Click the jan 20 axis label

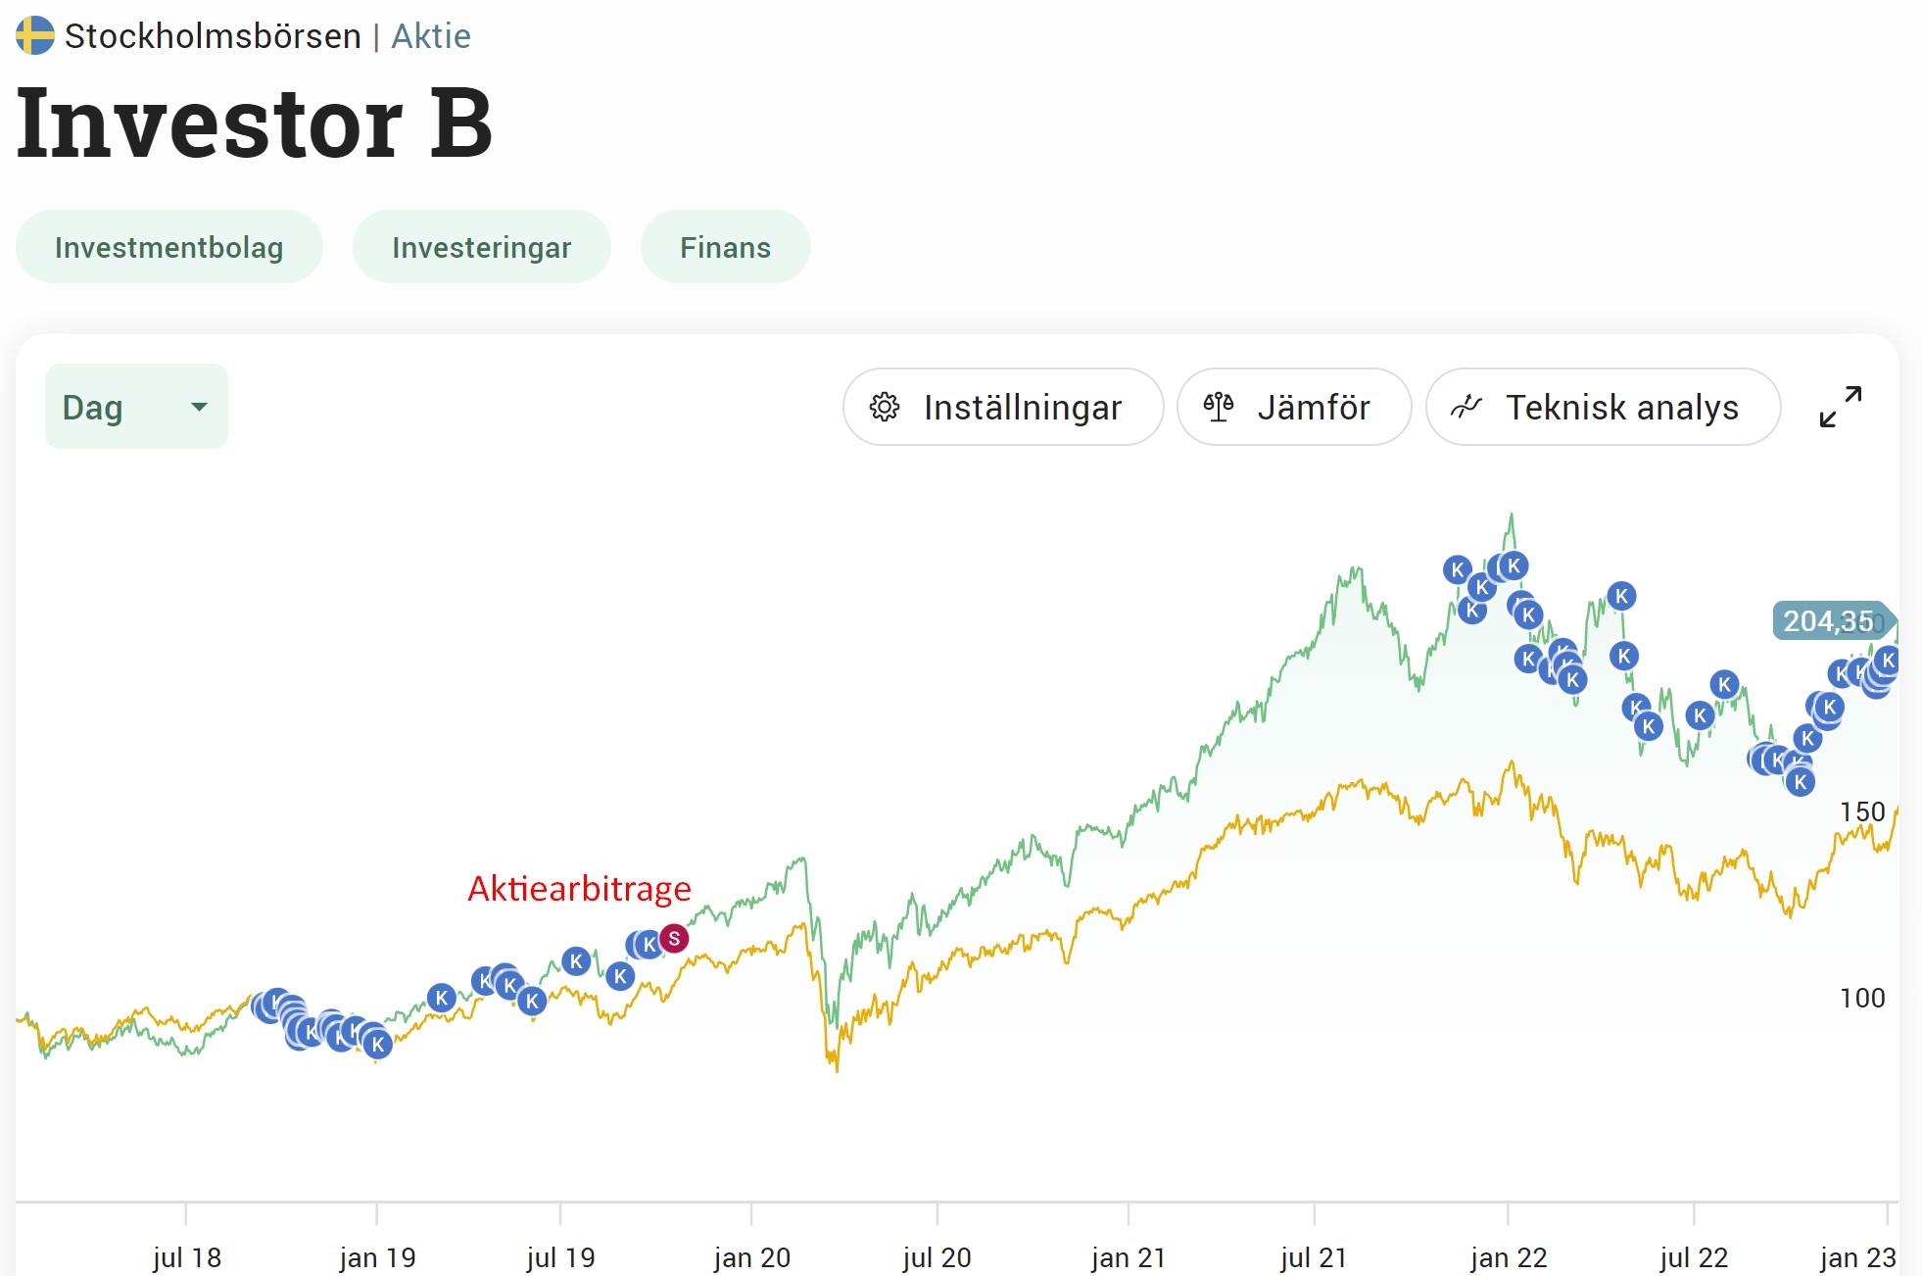click(751, 1257)
